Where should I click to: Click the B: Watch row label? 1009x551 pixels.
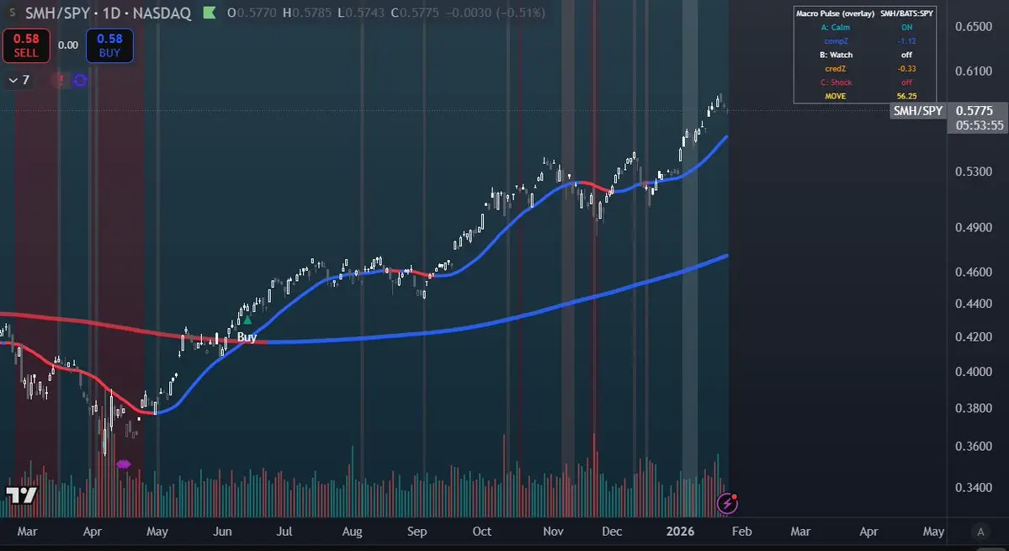pyautogui.click(x=835, y=55)
